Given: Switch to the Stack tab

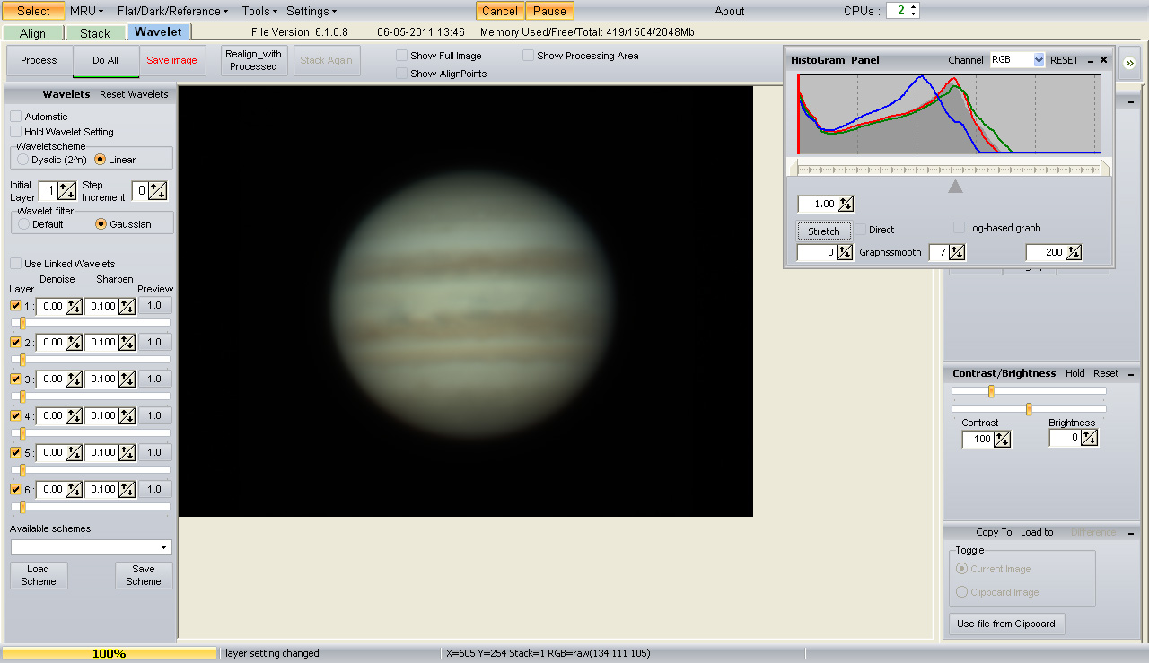Looking at the screenshot, I should (x=95, y=33).
